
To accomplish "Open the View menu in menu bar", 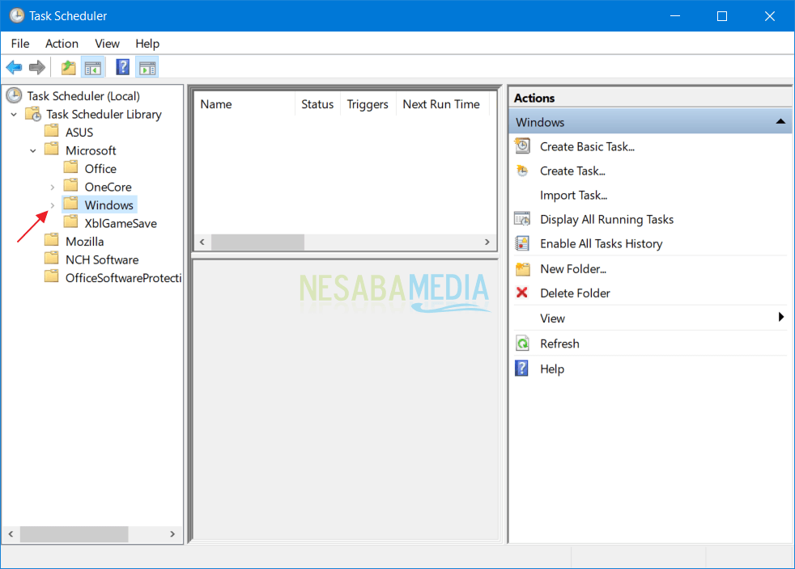I will (107, 44).
